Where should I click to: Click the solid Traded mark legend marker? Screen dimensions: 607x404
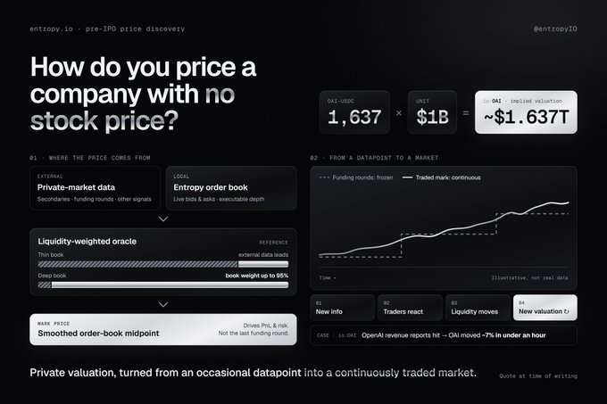pos(407,177)
